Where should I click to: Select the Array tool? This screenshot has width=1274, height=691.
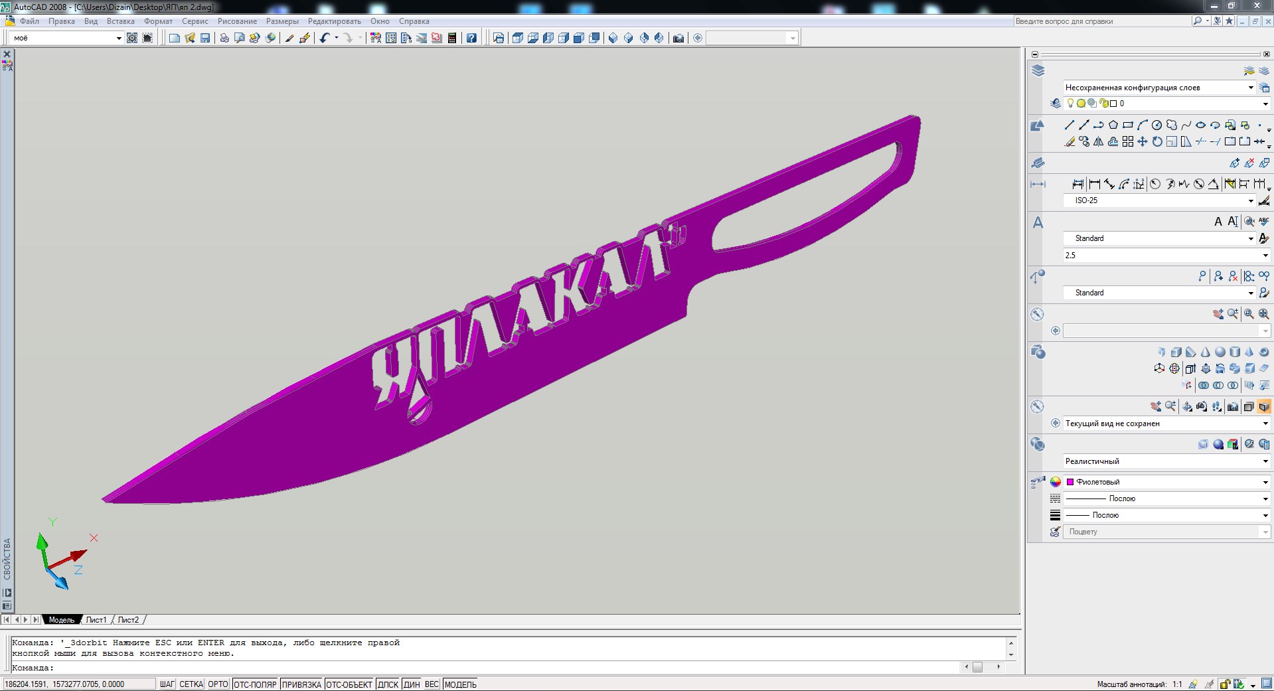click(1128, 141)
